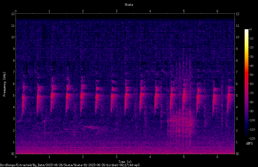Click the '-80' color bar label
Screen dimensions: 258x167
[251, 102]
